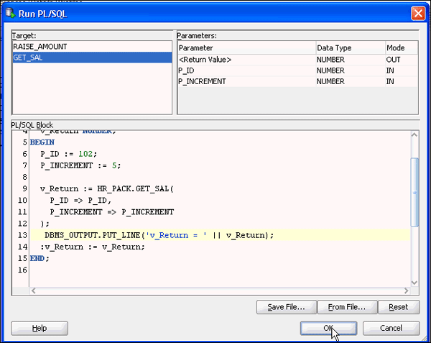
Task: Close the Run PL/SQL dialog
Action: (418, 13)
